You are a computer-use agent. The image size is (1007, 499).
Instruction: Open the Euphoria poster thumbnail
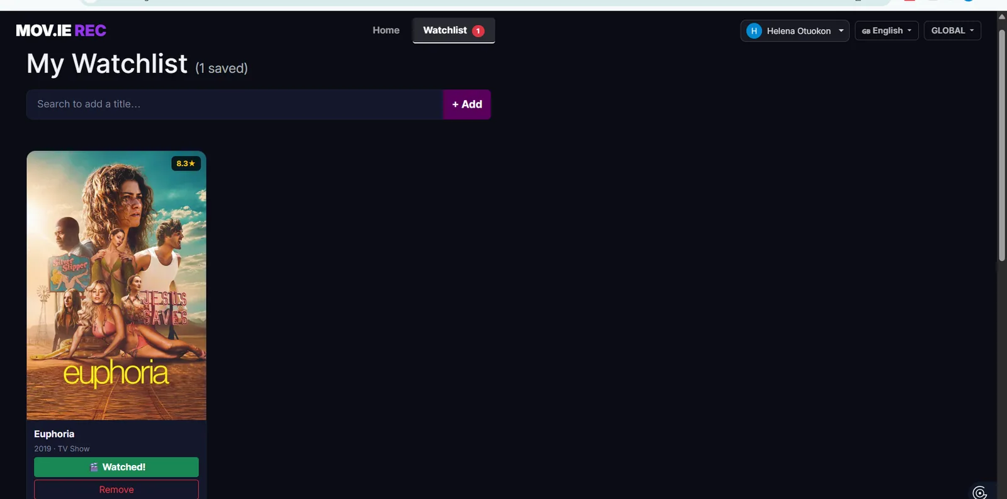click(116, 285)
